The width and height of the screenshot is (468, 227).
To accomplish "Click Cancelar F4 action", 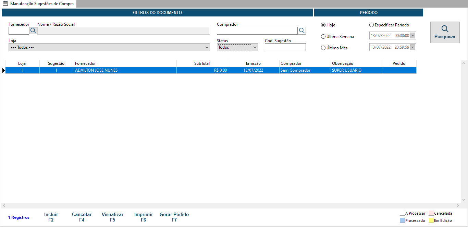I will (x=82, y=217).
